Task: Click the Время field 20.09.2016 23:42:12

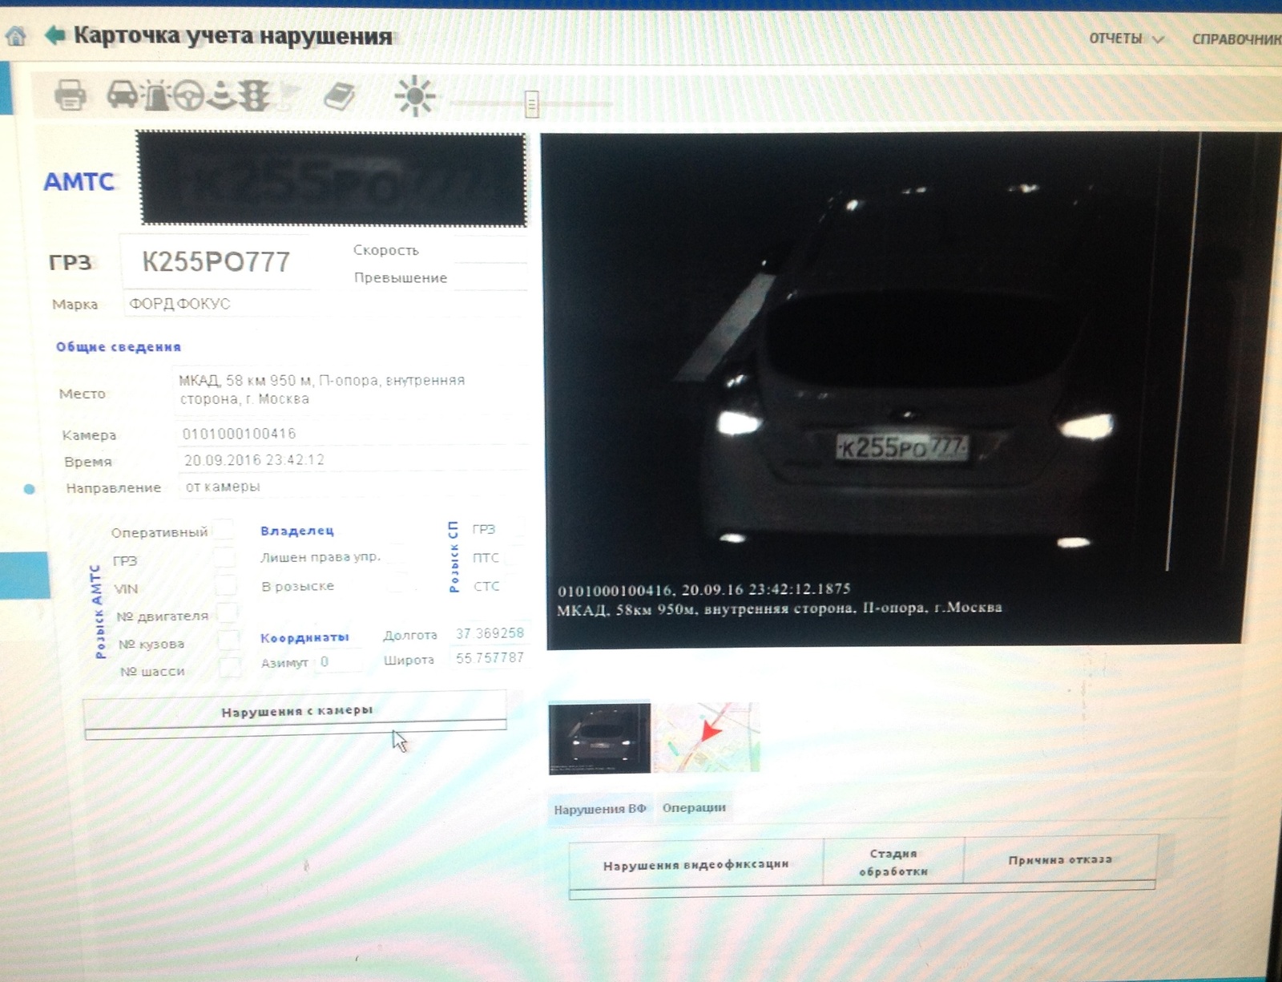Action: tap(353, 459)
